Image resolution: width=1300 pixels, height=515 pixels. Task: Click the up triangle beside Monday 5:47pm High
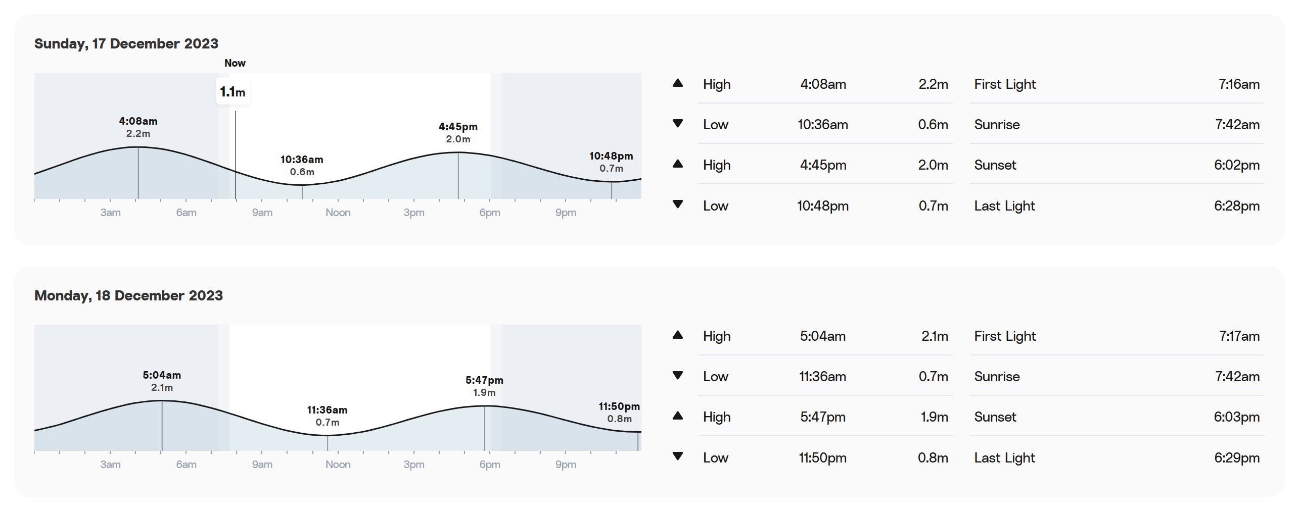click(x=678, y=416)
